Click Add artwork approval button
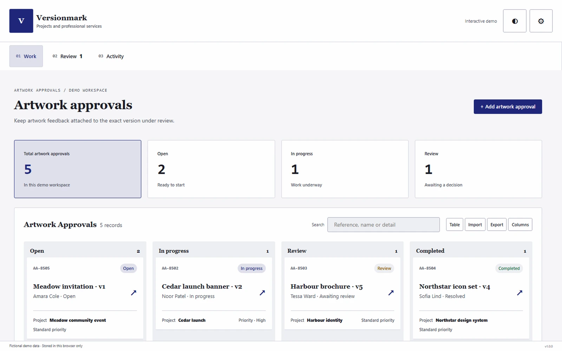The image size is (562, 351). pos(508,107)
